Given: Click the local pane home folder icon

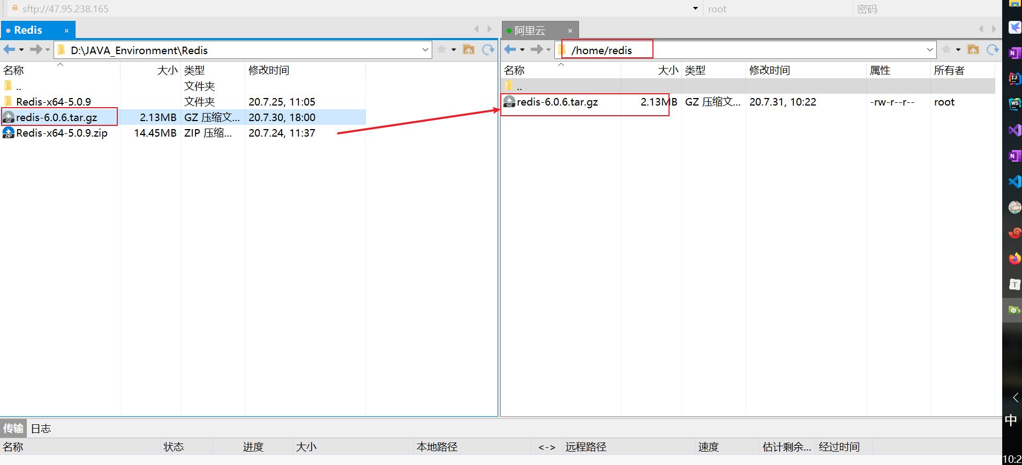Looking at the screenshot, I should click(x=469, y=50).
